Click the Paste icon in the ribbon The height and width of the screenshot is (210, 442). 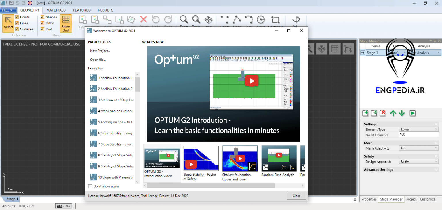[95, 20]
